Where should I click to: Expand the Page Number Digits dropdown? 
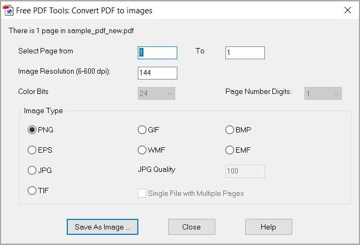[323, 93]
